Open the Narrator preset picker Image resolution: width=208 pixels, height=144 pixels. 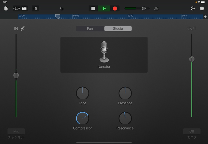point(104,55)
